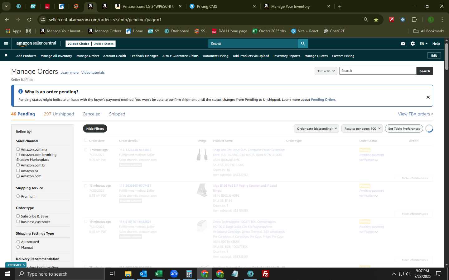This screenshot has width=449, height=280.
Task: Click the Amazon Seller Central logo
Action: [x=36, y=44]
